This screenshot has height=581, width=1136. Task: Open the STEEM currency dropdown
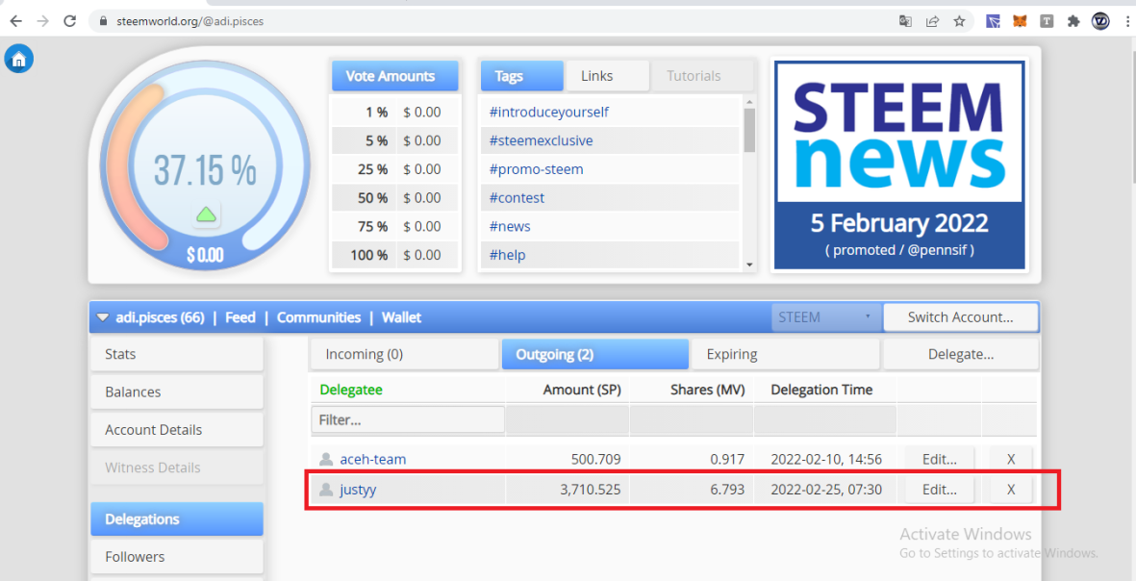[x=826, y=317]
